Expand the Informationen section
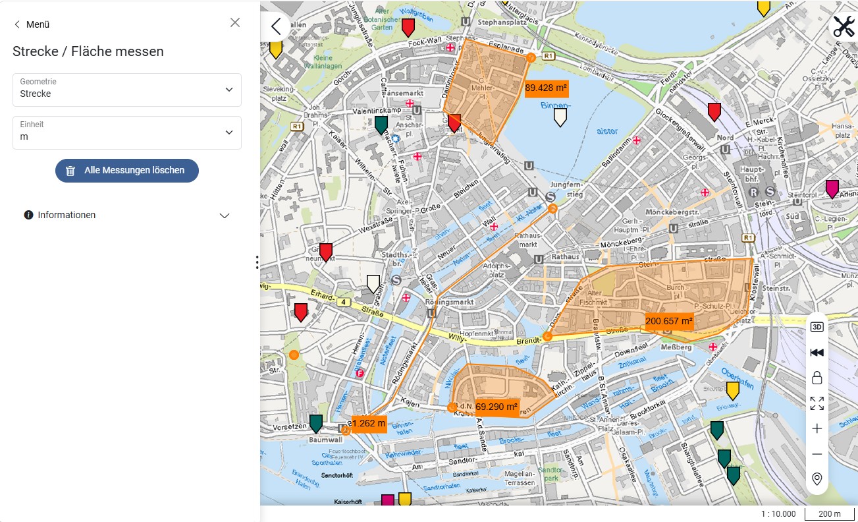 pyautogui.click(x=127, y=215)
